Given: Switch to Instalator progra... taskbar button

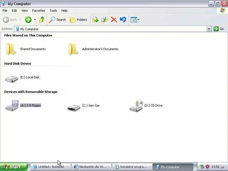Looking at the screenshot, I should pos(132,167).
